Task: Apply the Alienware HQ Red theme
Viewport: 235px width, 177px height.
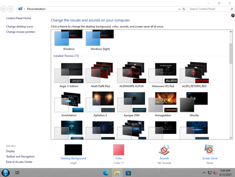Action: pyautogui.click(x=163, y=75)
